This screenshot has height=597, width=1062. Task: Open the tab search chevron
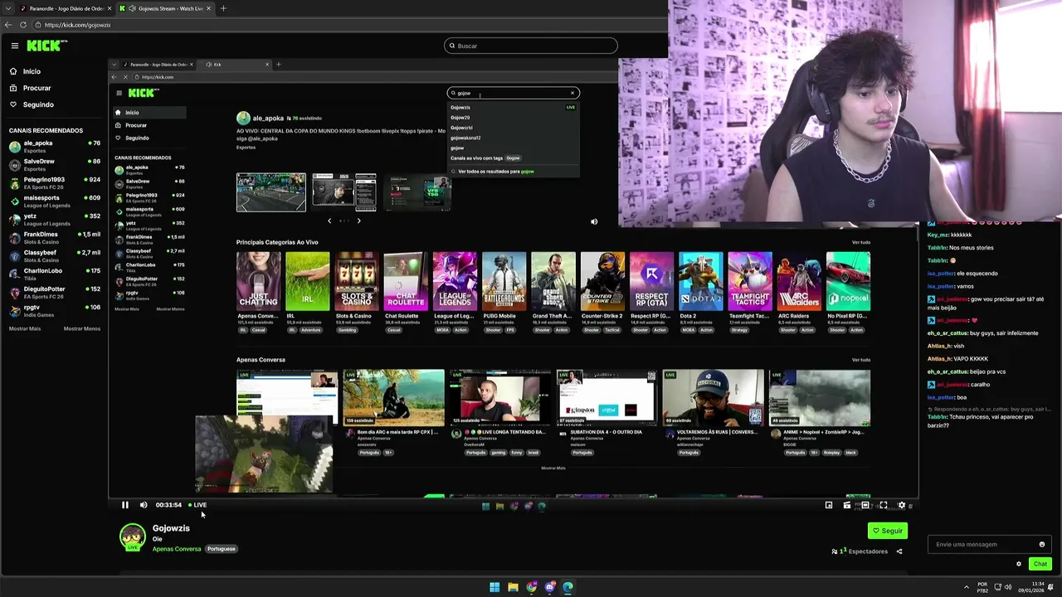click(x=8, y=8)
